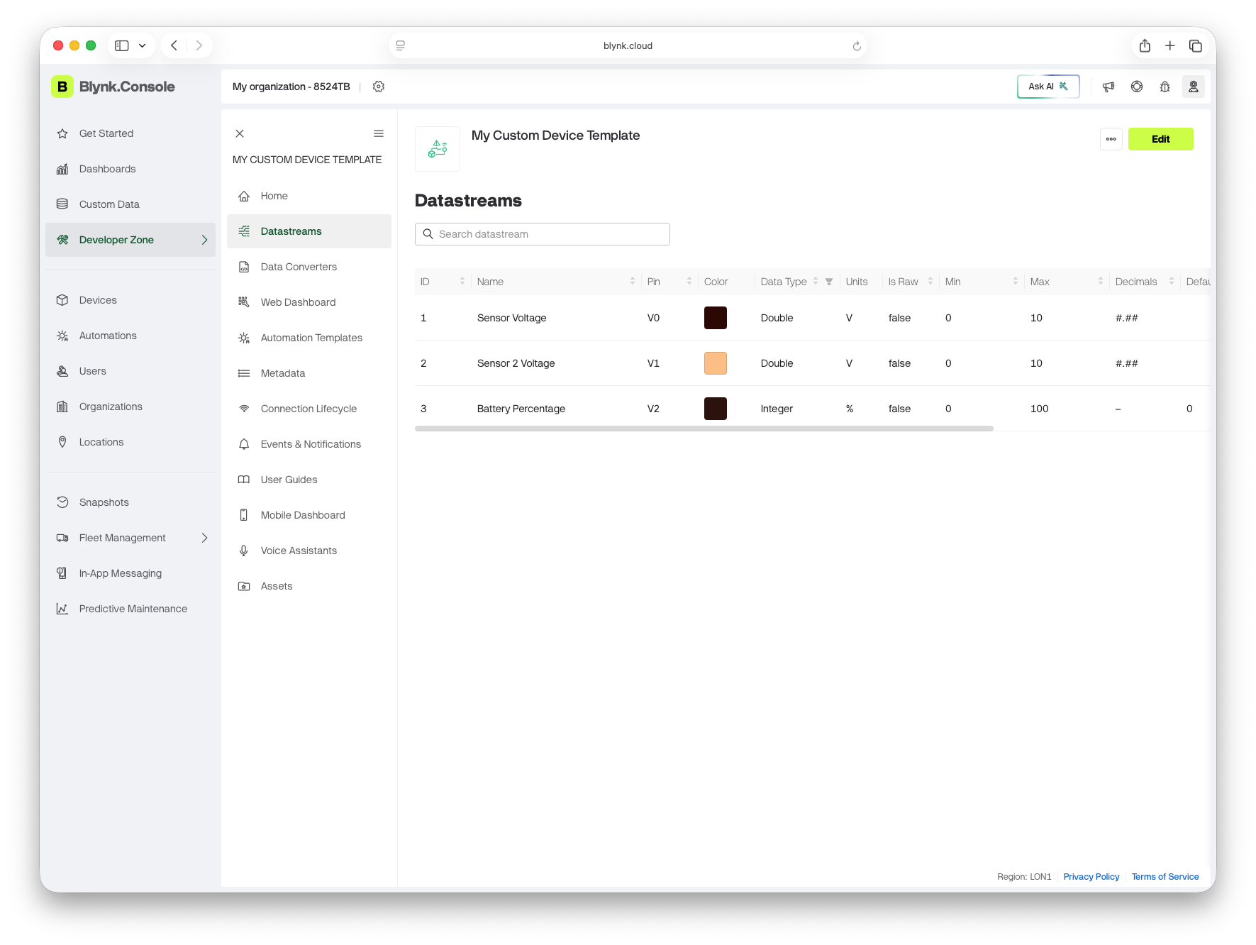Sort by Min column arrows
Viewport: 1256px width, 945px height.
1016,282
